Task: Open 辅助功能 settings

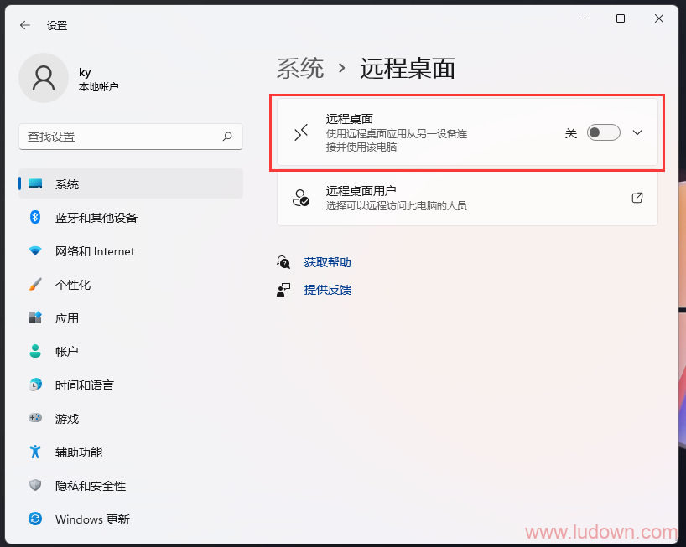Action: coord(131,452)
